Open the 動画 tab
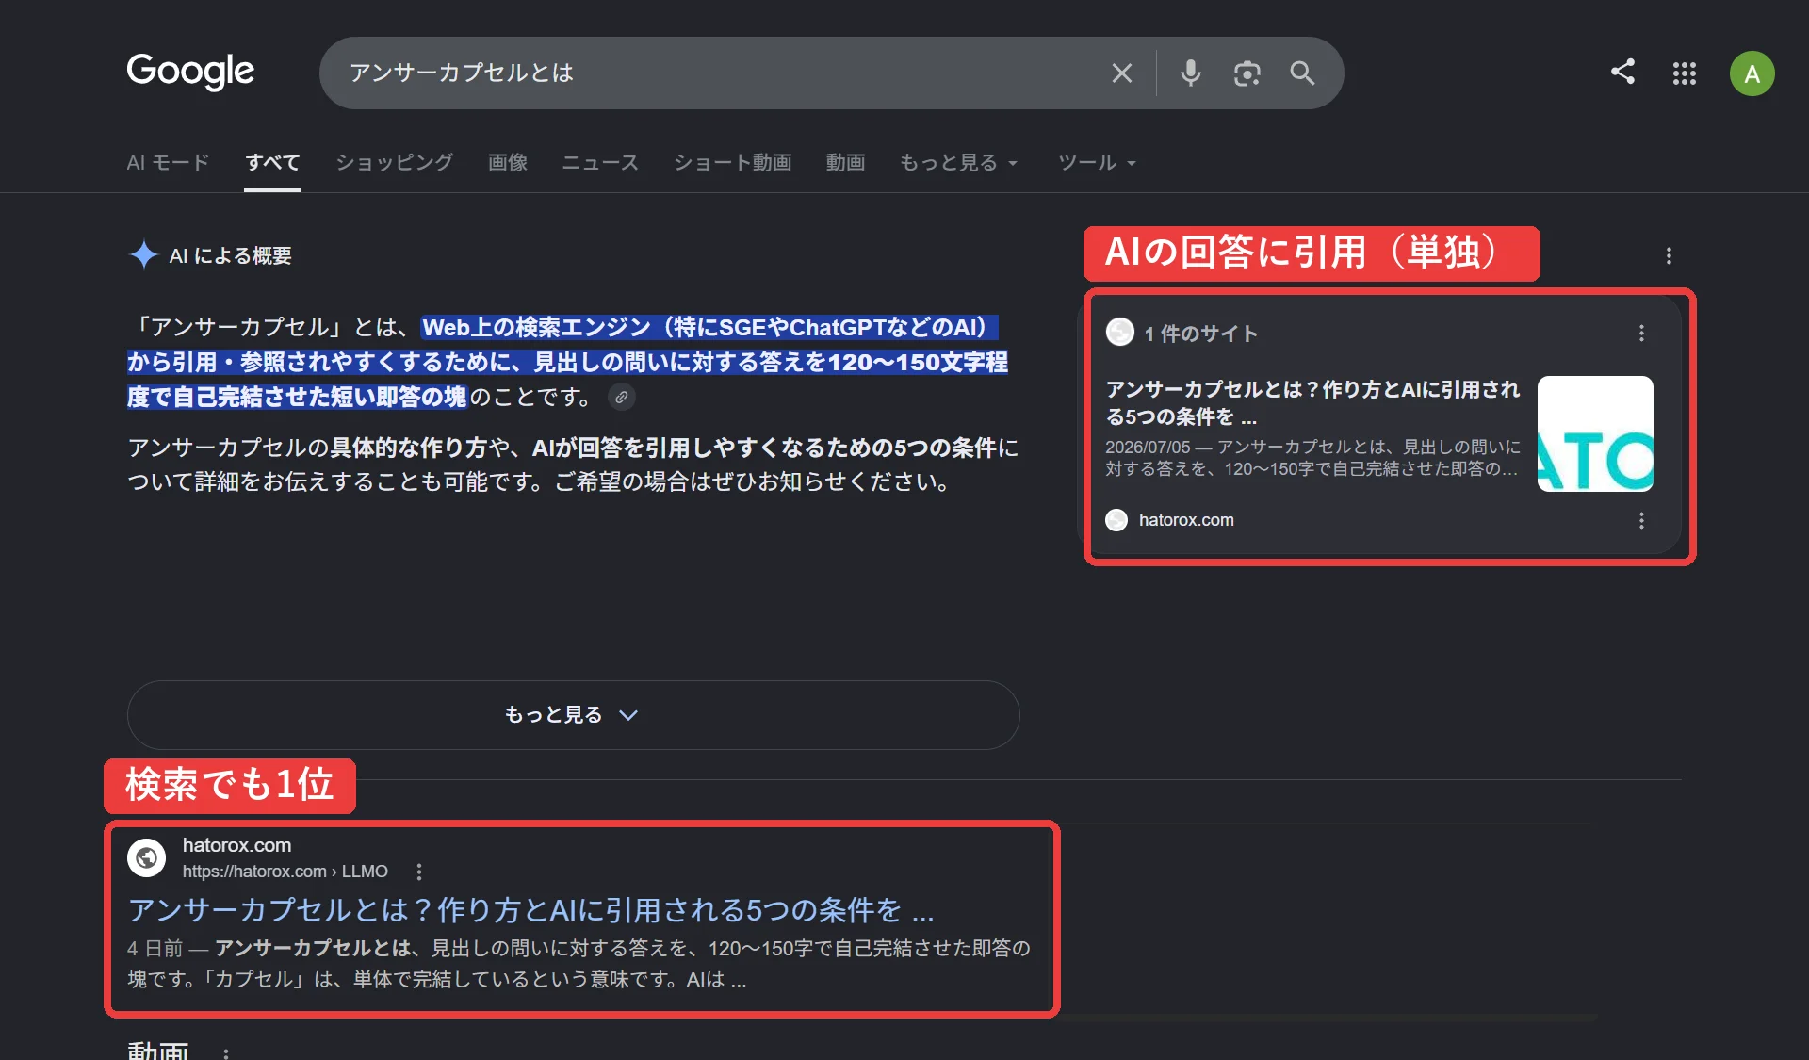 point(845,162)
